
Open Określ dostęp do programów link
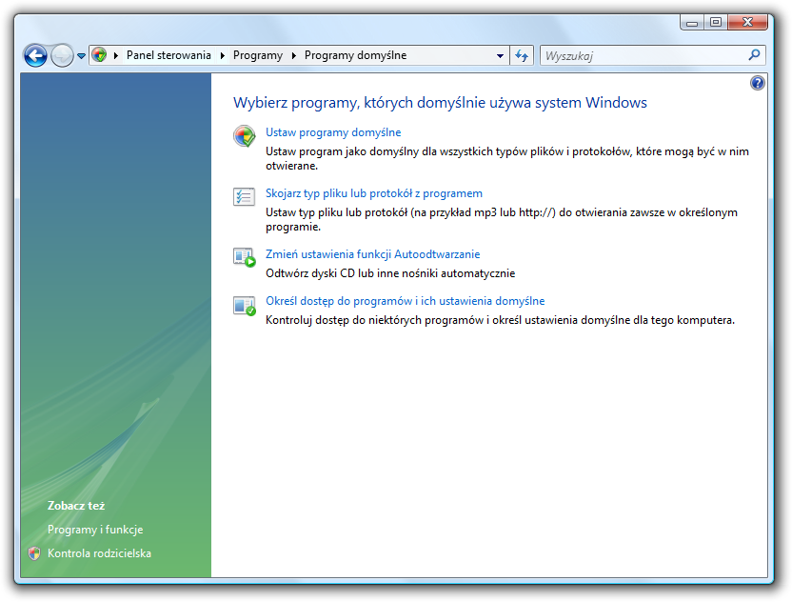[x=406, y=301]
